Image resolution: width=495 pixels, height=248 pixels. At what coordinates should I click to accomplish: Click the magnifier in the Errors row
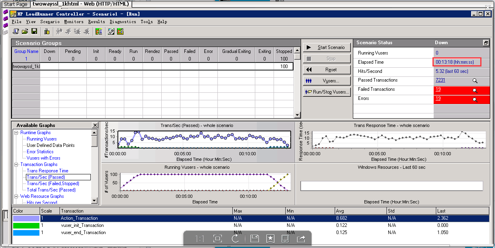click(475, 100)
